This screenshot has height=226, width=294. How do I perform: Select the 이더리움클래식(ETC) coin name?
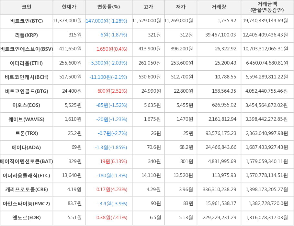[27, 176]
